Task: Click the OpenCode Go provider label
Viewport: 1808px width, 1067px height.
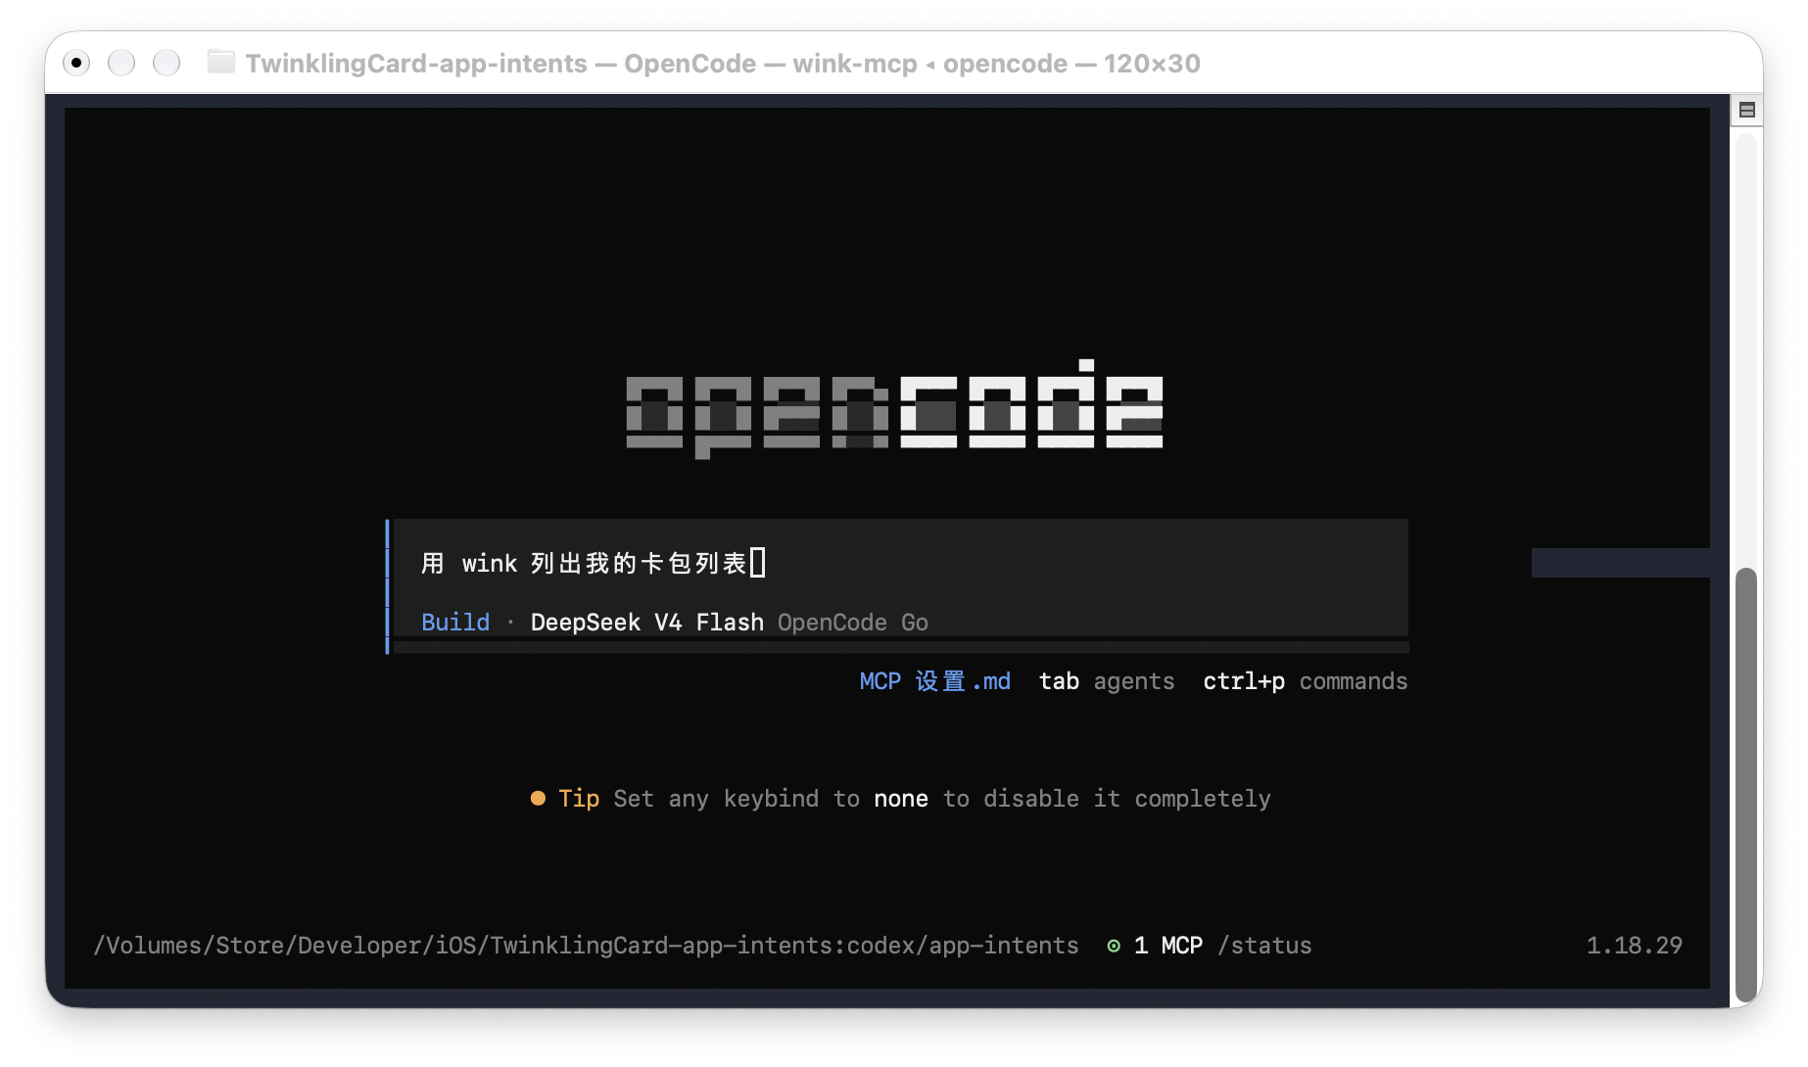Action: coord(853,623)
